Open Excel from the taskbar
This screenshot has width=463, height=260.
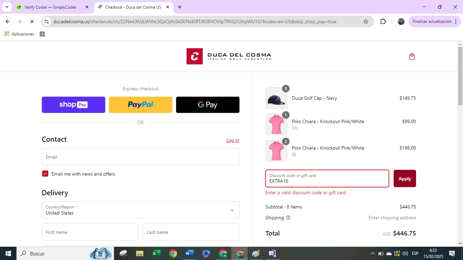point(156,254)
